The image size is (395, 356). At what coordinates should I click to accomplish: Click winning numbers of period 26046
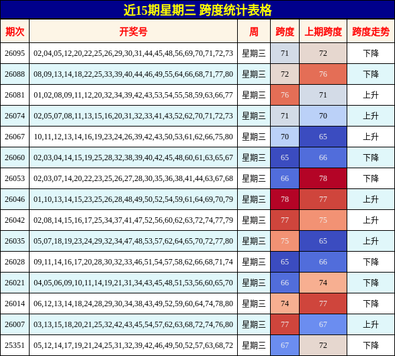(x=133, y=199)
